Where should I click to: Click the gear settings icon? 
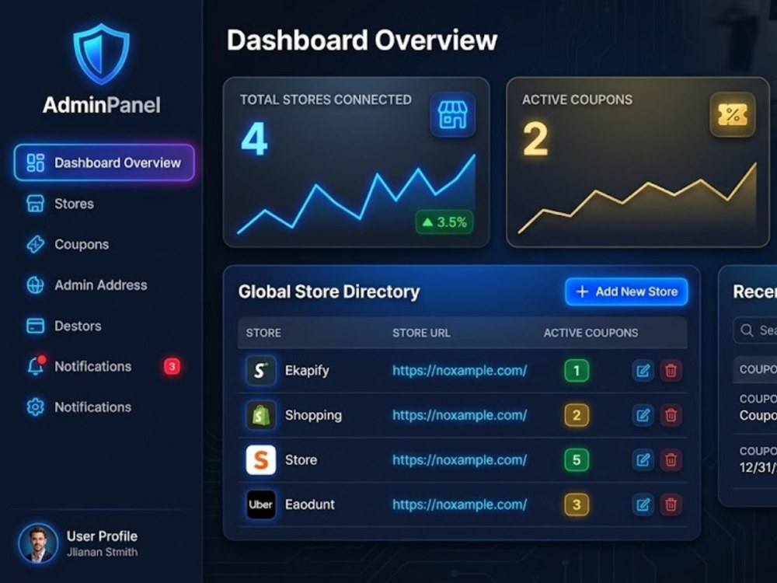35,407
